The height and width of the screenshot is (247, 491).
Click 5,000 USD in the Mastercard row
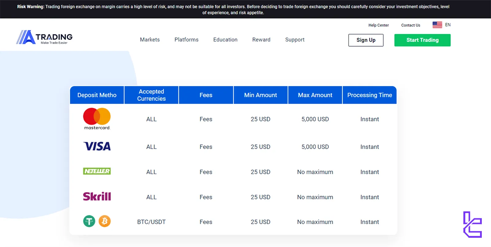point(315,119)
